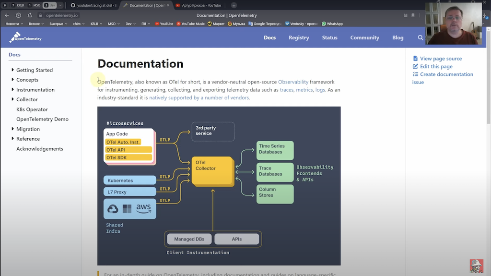The width and height of the screenshot is (491, 276).
Task: Click the bookmark icon in the address bar
Action: coord(413,15)
